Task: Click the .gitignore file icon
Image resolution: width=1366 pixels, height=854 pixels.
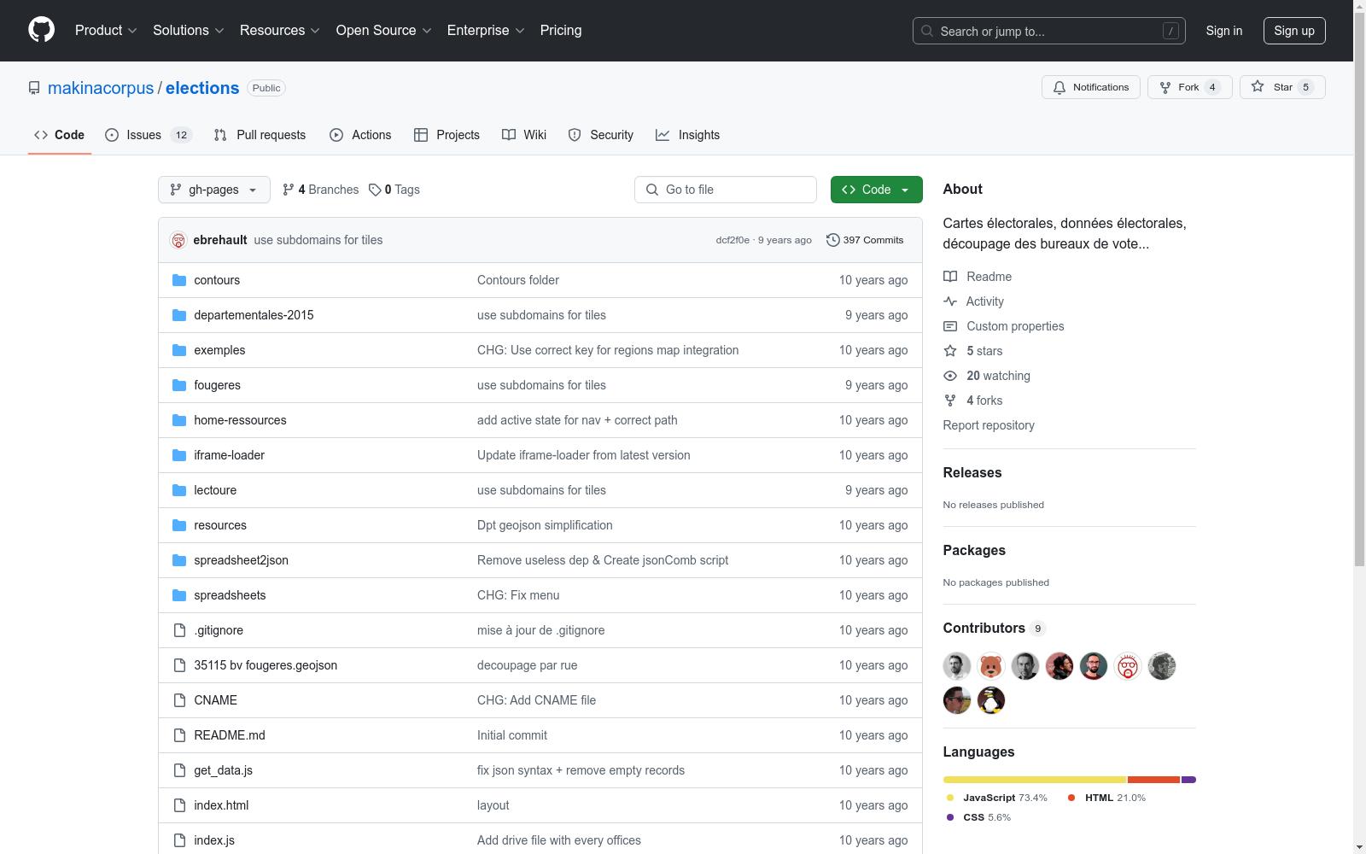Action: (x=179, y=630)
